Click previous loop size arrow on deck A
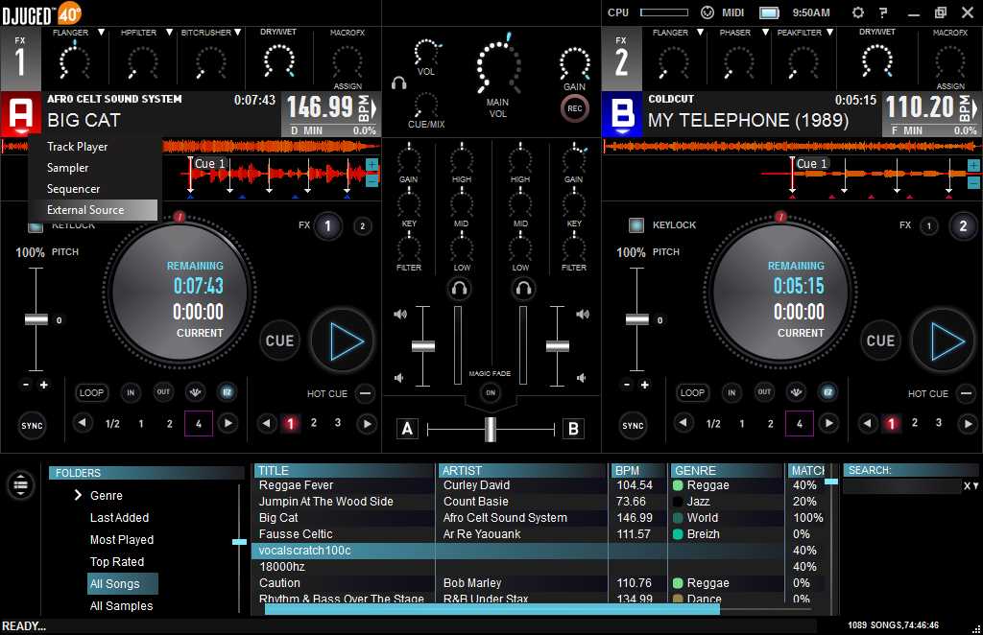 coord(83,423)
